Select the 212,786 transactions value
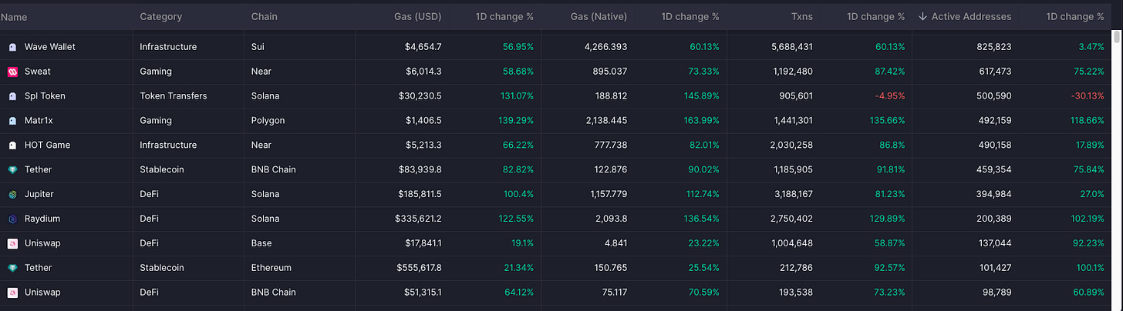This screenshot has height=311, width=1123. point(797,268)
